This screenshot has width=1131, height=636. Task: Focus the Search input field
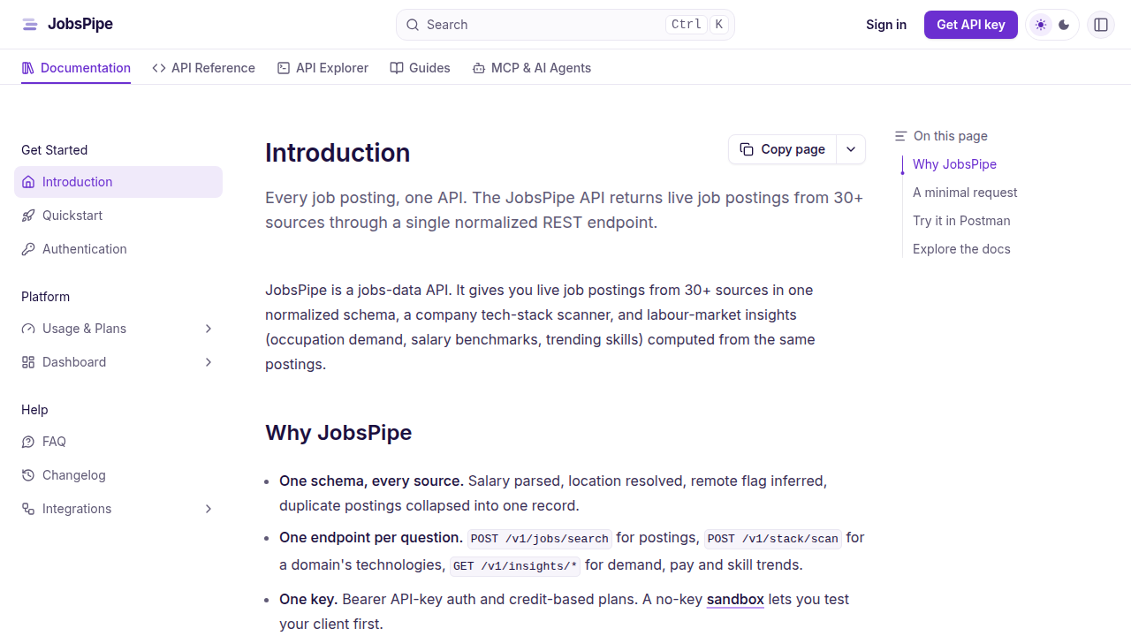565,25
